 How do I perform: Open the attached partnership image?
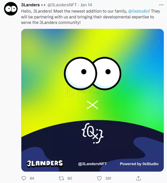[x=92, y=100]
